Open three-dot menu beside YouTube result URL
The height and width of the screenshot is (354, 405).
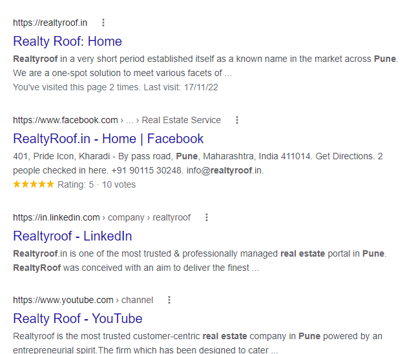(169, 300)
